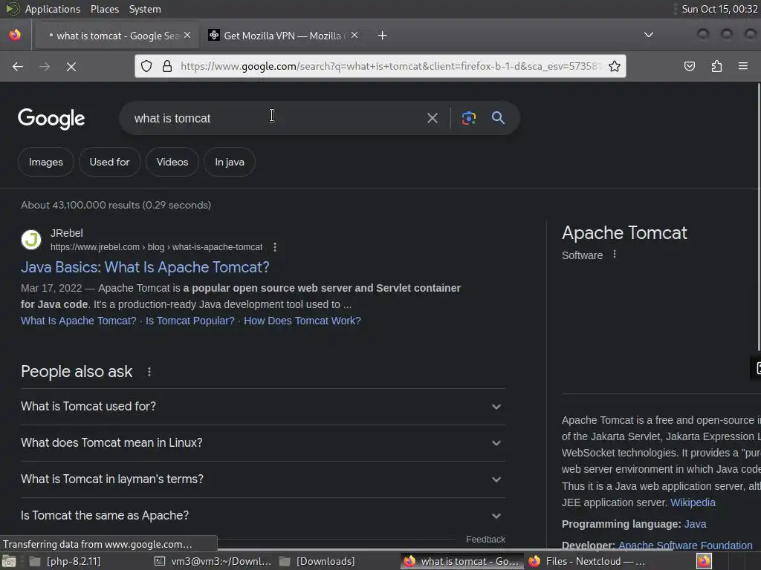Select the Images filter chip

(46, 163)
